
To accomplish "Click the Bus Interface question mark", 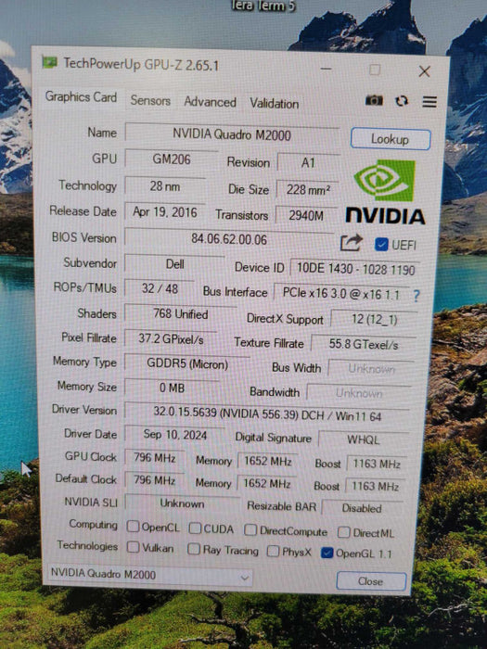I will click(417, 295).
